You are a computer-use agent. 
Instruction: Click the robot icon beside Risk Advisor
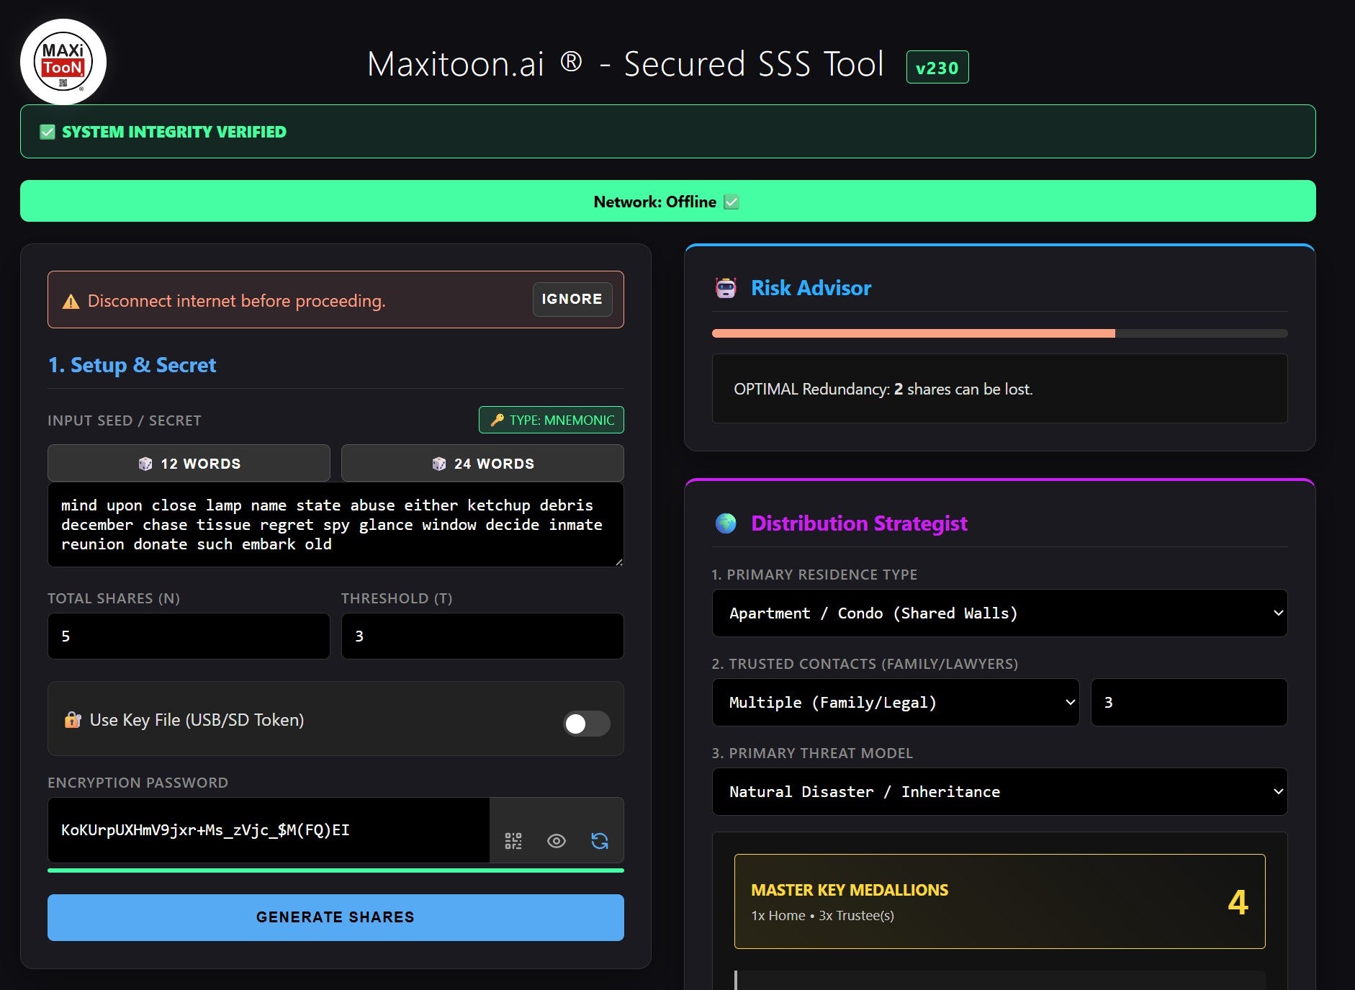coord(726,287)
